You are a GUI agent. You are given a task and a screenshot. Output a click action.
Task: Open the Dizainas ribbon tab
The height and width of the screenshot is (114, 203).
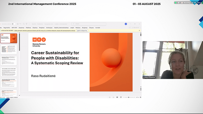pos(35,27)
